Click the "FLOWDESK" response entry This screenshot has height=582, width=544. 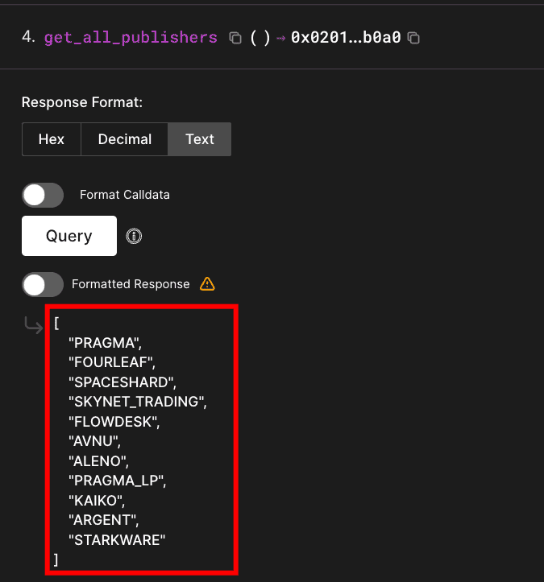pos(114,422)
